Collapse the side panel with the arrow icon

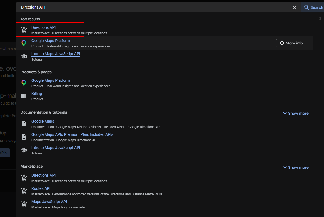click(x=320, y=19)
